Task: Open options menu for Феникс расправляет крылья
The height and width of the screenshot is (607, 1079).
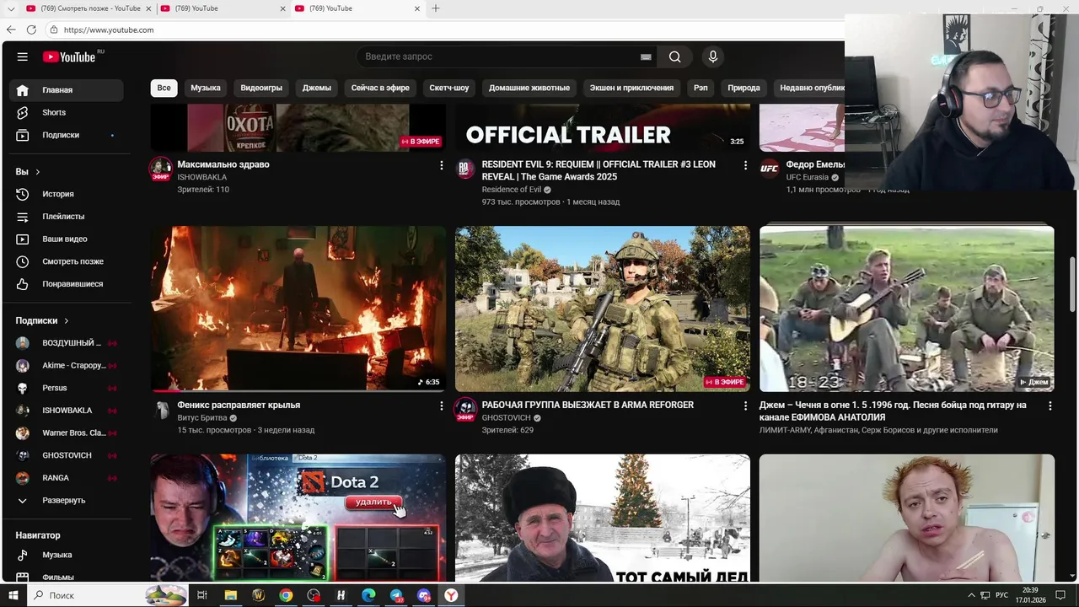Action: pos(441,406)
